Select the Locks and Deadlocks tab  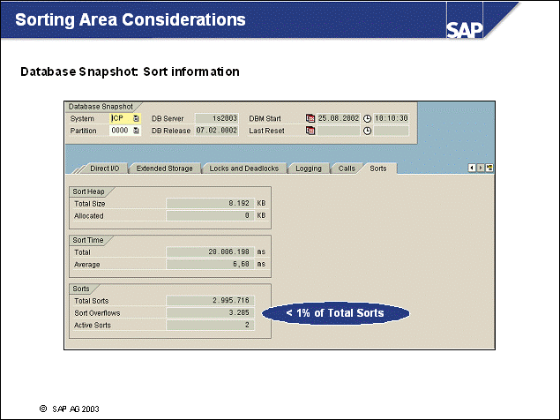click(243, 168)
